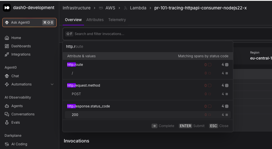Open the Integrations plug icon
The height and width of the screenshot is (149, 272).
pos(7,54)
